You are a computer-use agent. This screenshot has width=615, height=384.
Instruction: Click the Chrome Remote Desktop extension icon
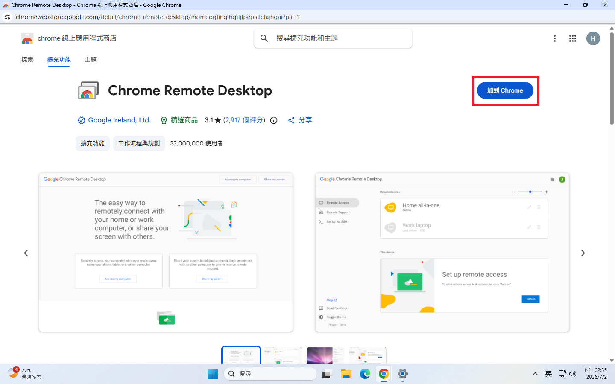(x=88, y=90)
